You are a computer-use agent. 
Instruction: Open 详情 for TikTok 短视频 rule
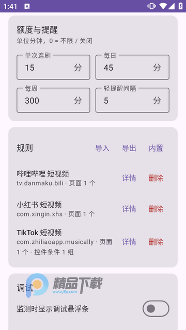pos(129,242)
